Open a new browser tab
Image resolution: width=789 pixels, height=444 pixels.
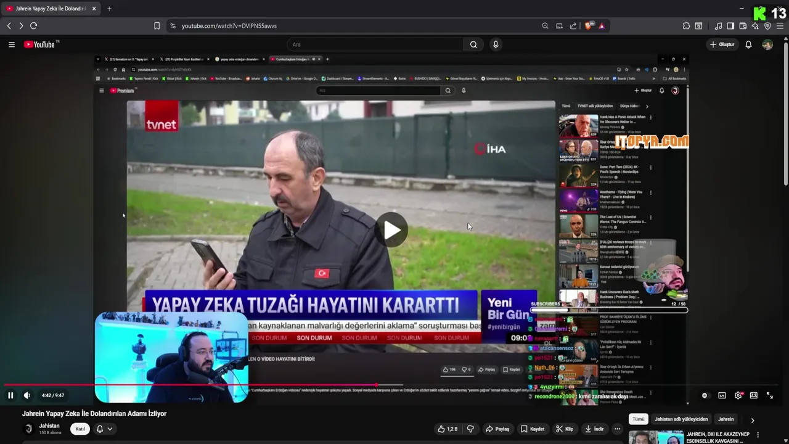[x=109, y=9]
